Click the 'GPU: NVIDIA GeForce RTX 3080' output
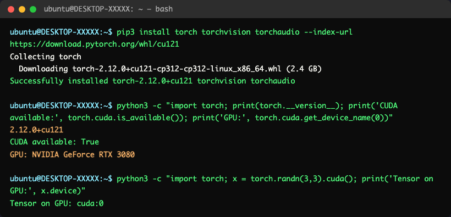The width and height of the screenshot is (451, 217). 72,154
